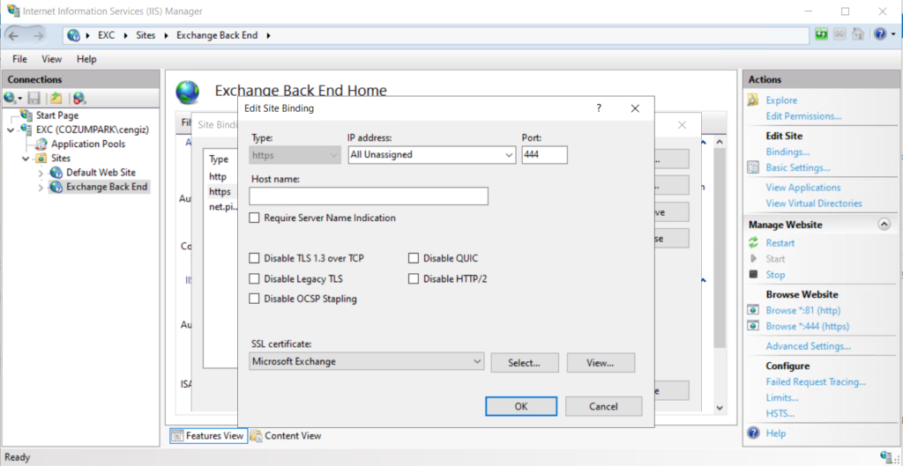Screen dimensions: 903x466
Task: Open the SSL certificate dropdown
Action: [477, 362]
